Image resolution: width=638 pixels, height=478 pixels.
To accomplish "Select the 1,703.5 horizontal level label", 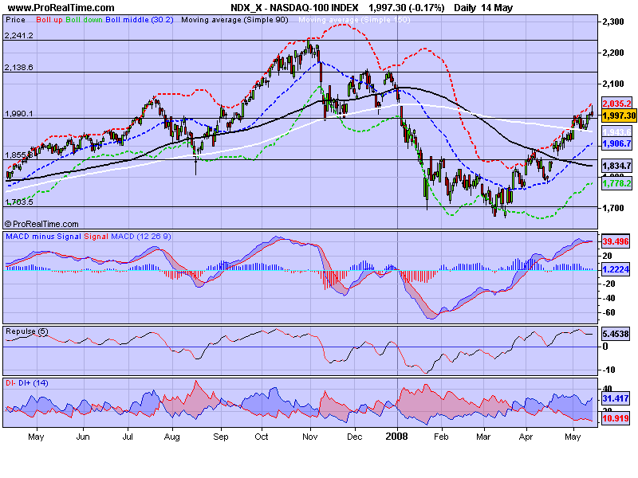I will coord(18,202).
